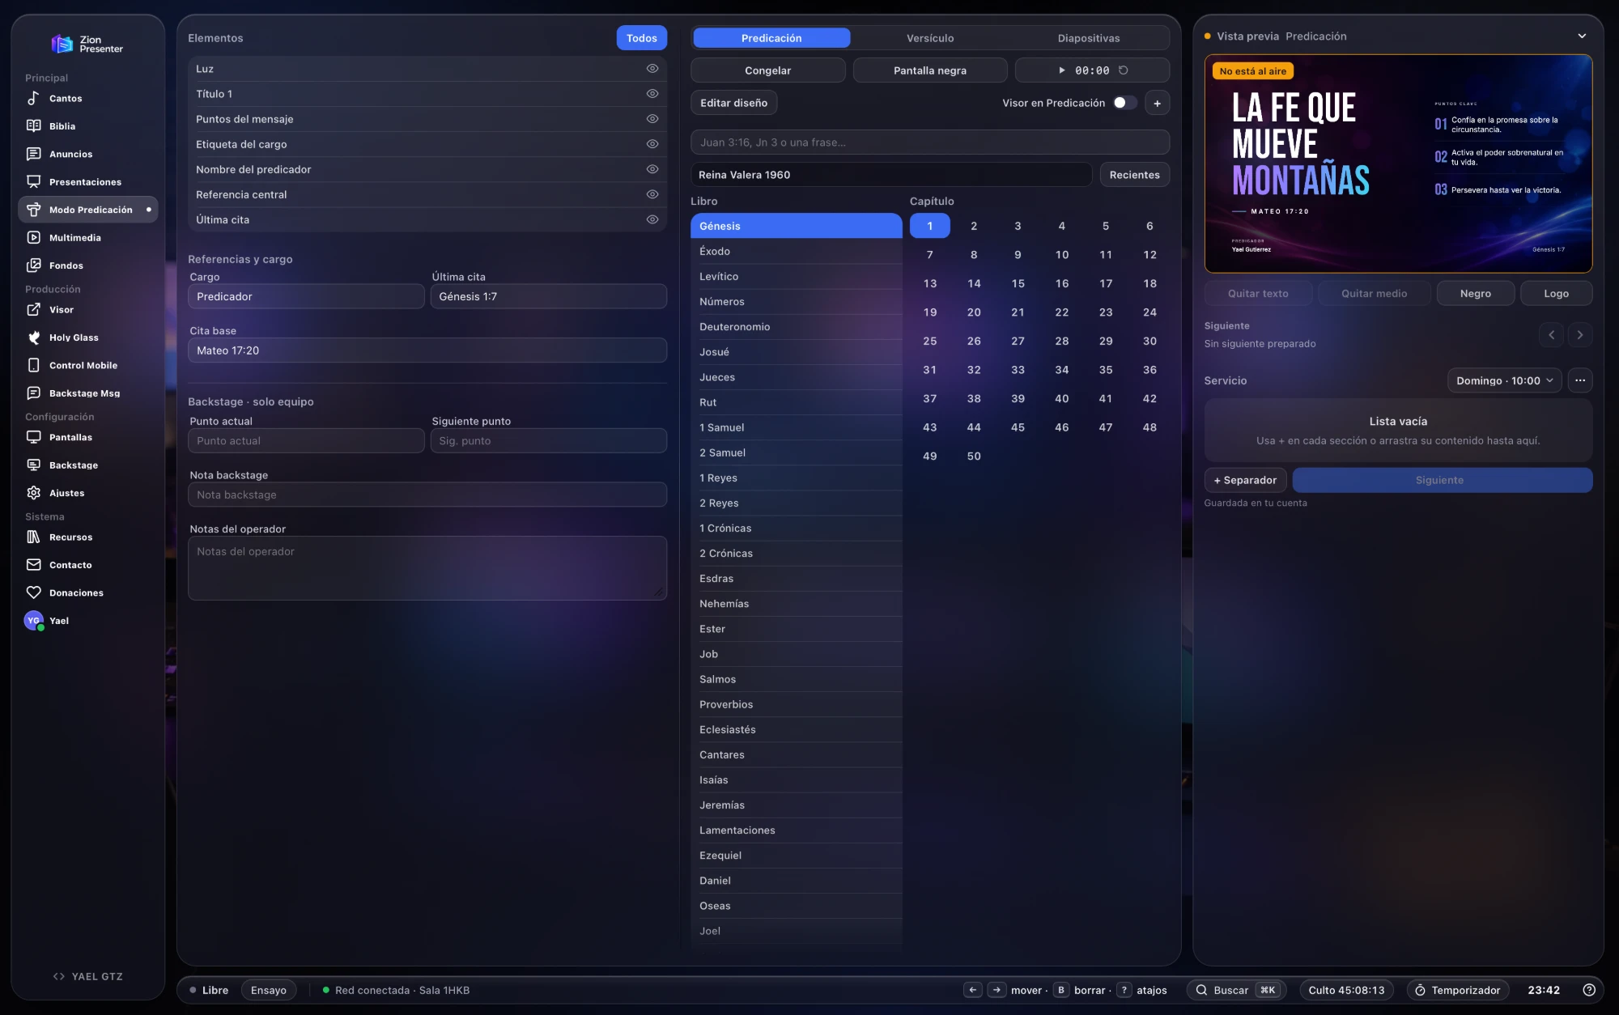Toggle visibility of Nombre del predicador
Viewport: 1619px width, 1015px height.
[x=652, y=169]
